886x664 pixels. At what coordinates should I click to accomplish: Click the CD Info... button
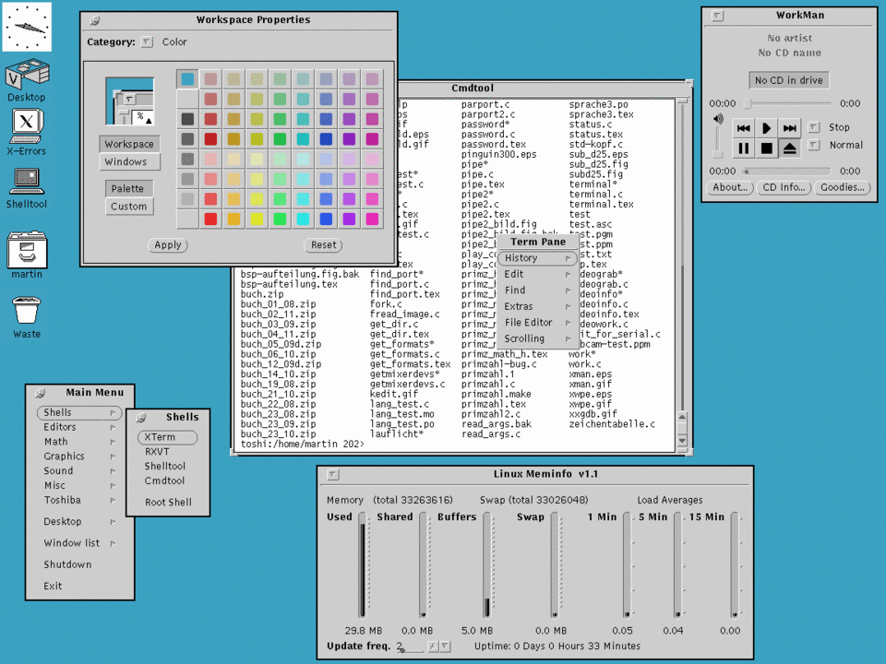[x=784, y=187]
